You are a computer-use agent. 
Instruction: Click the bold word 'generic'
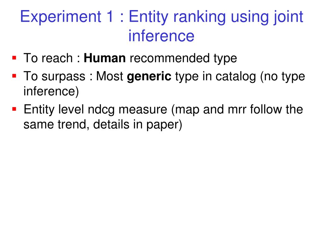point(149,77)
